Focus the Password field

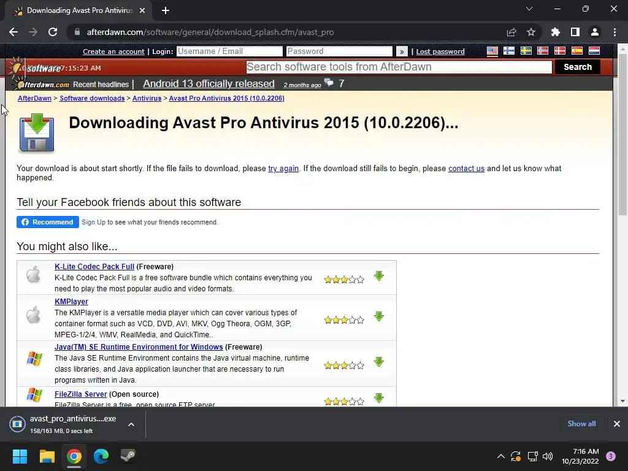pyautogui.click(x=339, y=52)
